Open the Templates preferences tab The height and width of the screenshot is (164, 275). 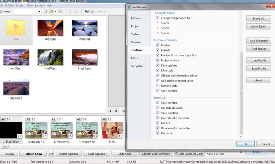pos(139,66)
